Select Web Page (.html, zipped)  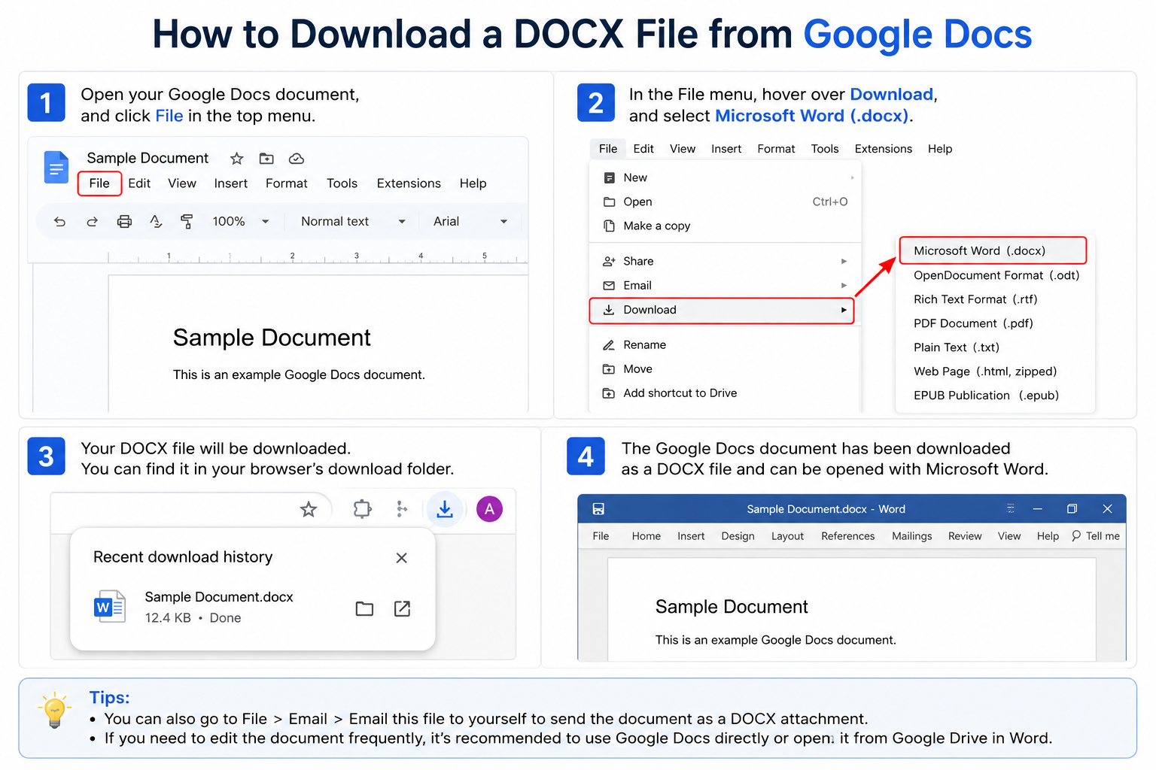[x=996, y=371]
